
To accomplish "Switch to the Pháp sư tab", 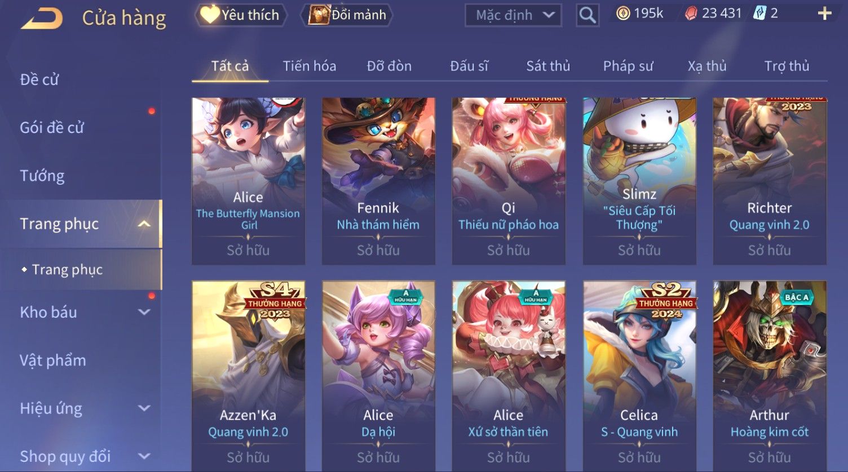I will 628,66.
